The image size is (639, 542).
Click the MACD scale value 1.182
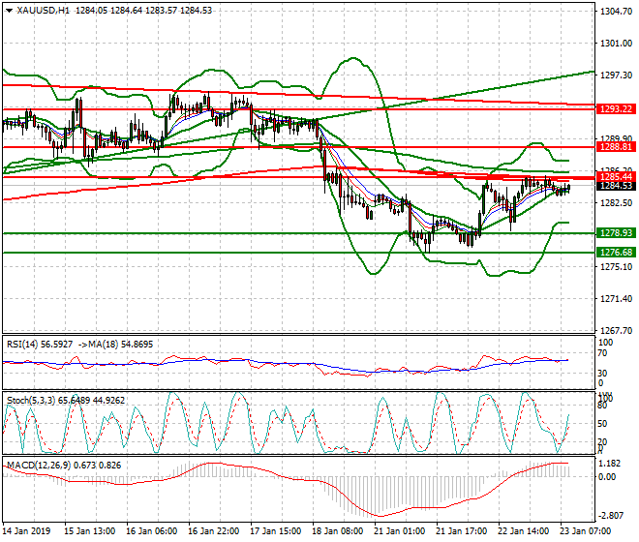coord(611,464)
